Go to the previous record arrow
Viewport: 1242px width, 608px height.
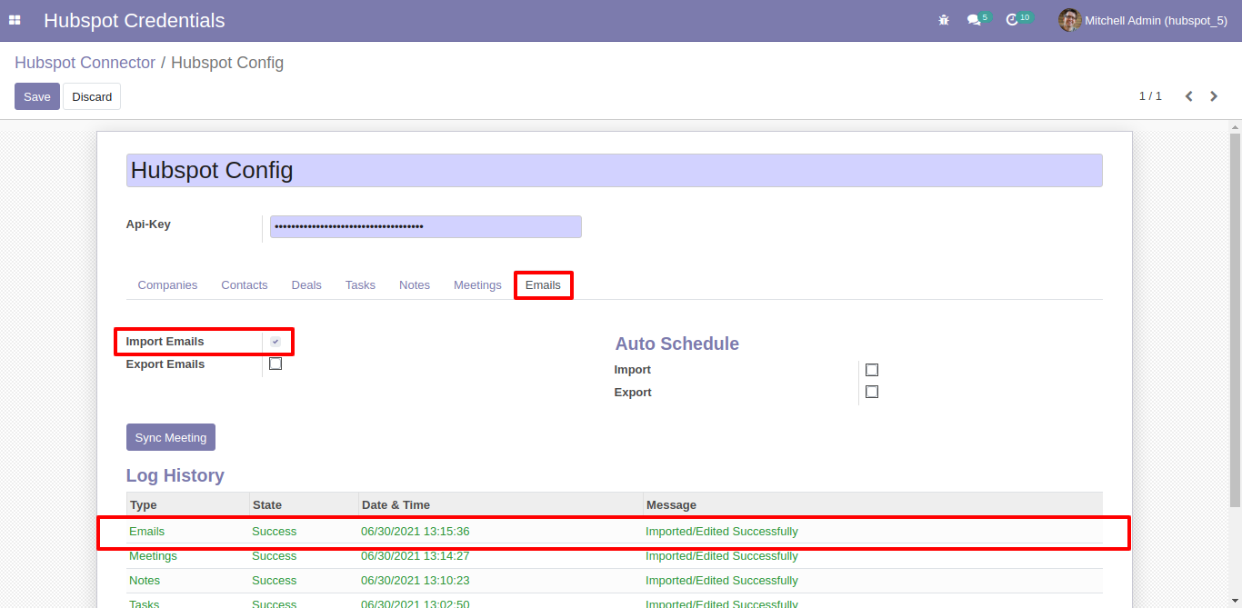point(1188,96)
